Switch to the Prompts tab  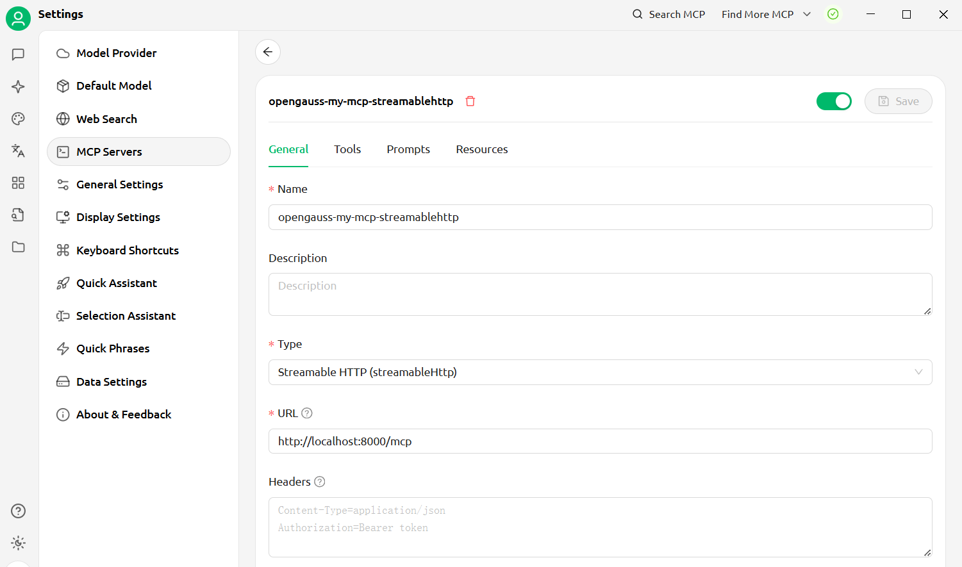(408, 149)
